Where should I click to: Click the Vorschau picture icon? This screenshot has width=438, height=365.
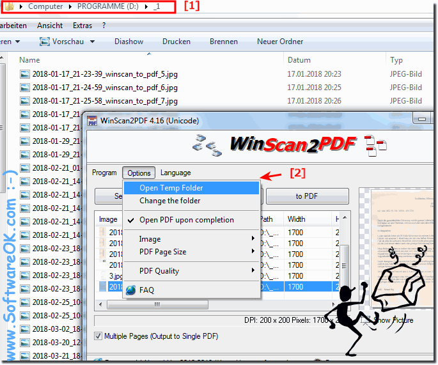[44, 42]
